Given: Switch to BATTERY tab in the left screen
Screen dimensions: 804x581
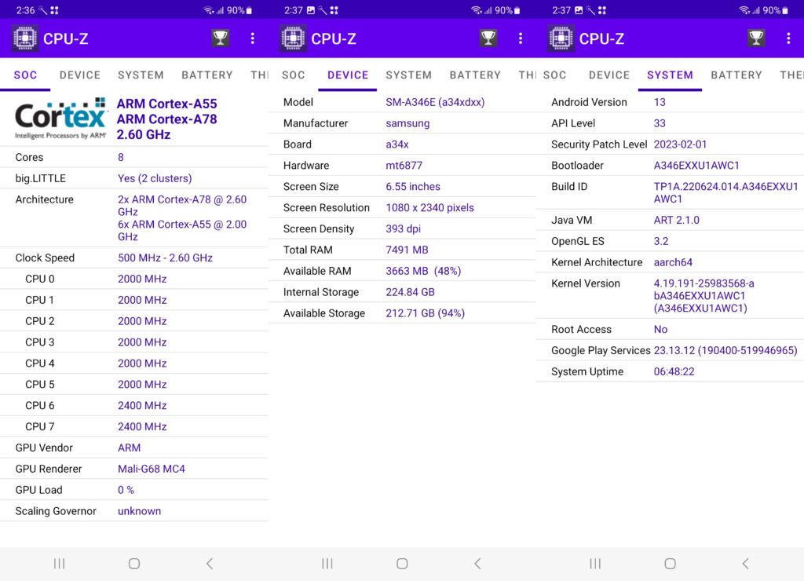Looking at the screenshot, I should coord(207,75).
